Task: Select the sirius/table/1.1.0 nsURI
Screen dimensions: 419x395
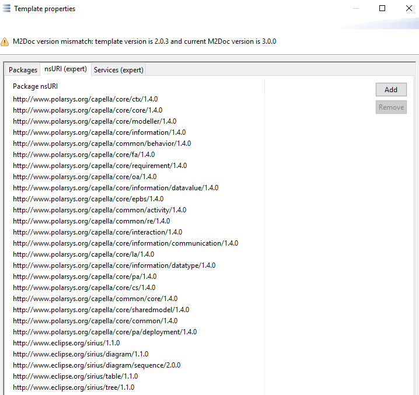Action: [75, 376]
